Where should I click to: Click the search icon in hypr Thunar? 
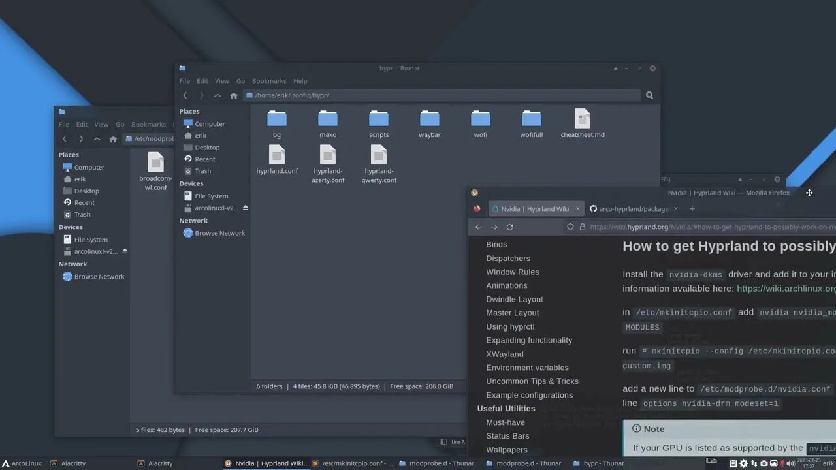[649, 95]
